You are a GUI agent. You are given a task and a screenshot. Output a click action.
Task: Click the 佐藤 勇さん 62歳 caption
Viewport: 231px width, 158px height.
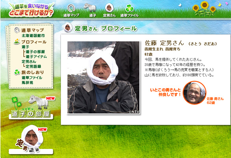215,101
